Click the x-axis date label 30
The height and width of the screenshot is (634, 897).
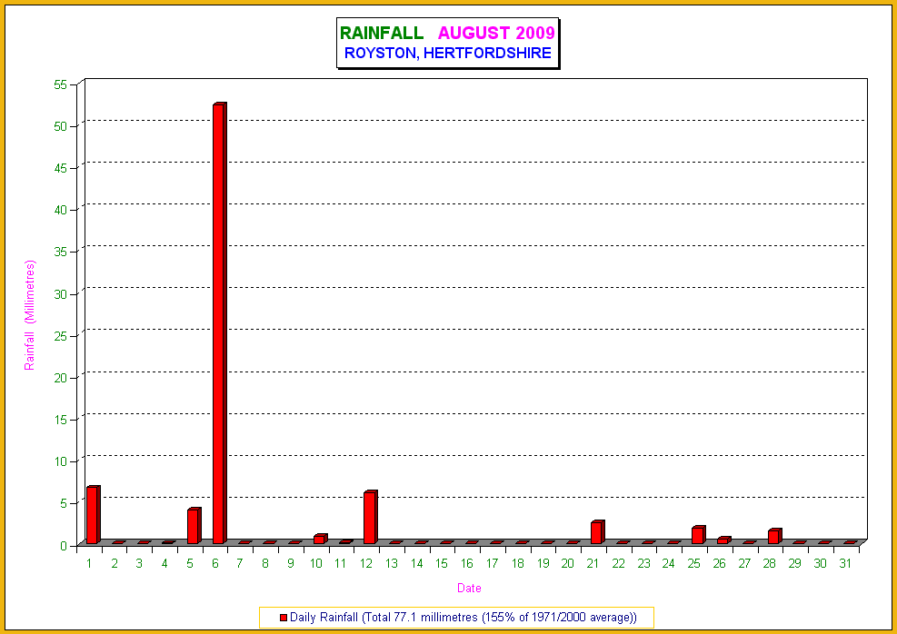820,564
